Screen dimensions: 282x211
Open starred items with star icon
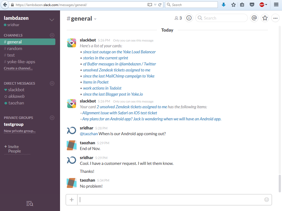coord(265,18)
